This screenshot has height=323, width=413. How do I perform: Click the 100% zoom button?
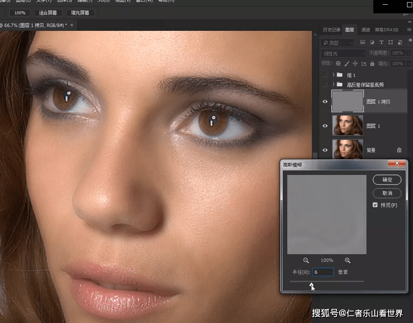20,13
